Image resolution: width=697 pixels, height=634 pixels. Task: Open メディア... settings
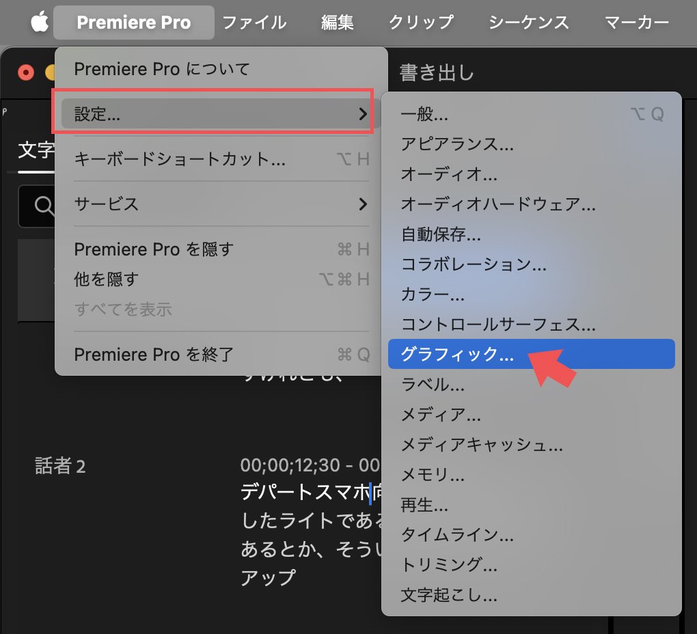click(531, 414)
